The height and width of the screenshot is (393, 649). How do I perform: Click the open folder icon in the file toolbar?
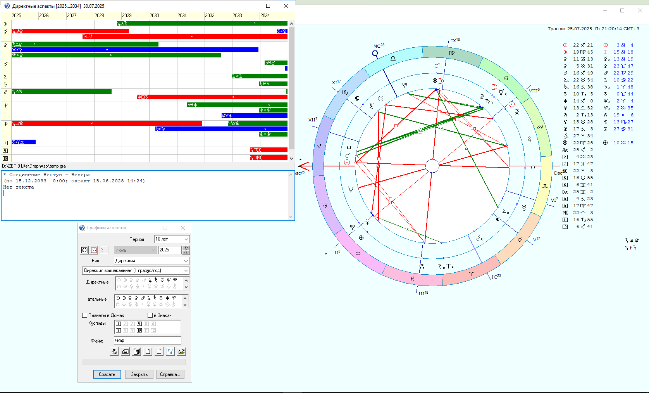coord(181,351)
